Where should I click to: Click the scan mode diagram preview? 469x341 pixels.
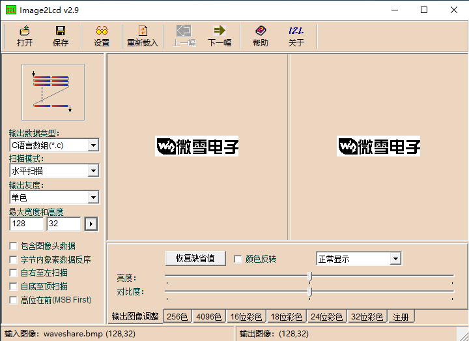[53, 92]
